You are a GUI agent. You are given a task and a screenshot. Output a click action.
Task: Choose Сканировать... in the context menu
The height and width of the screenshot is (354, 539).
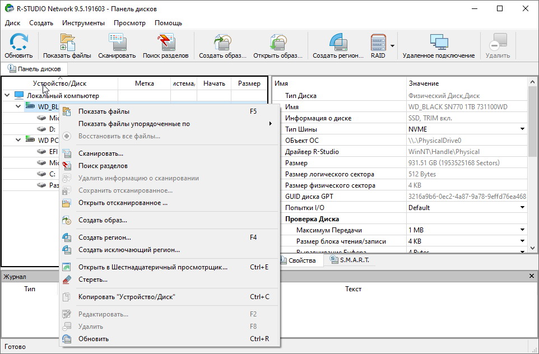(170, 153)
